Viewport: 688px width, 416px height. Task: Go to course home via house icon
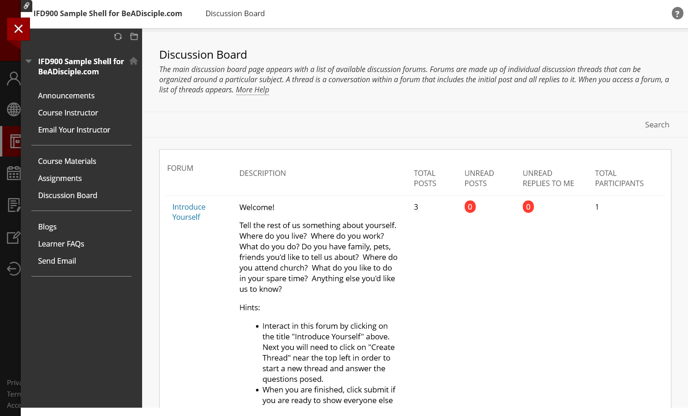pyautogui.click(x=134, y=61)
